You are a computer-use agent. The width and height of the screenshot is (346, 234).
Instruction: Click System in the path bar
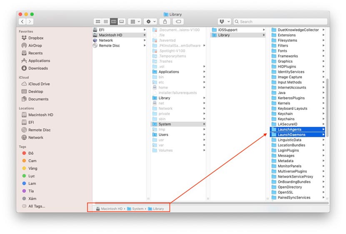(135, 209)
